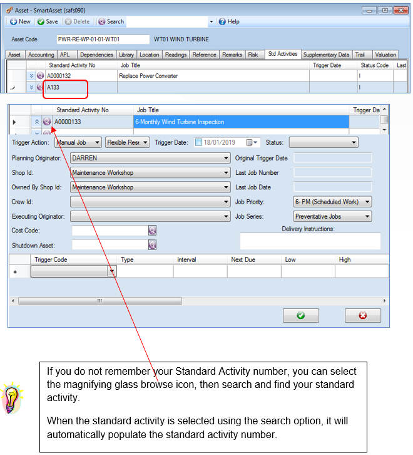
Task: Cancel with the red cross button
Action: (362, 315)
